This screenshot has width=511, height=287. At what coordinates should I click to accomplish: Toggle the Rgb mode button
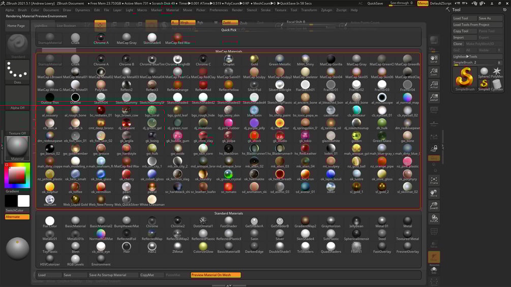(200, 22)
